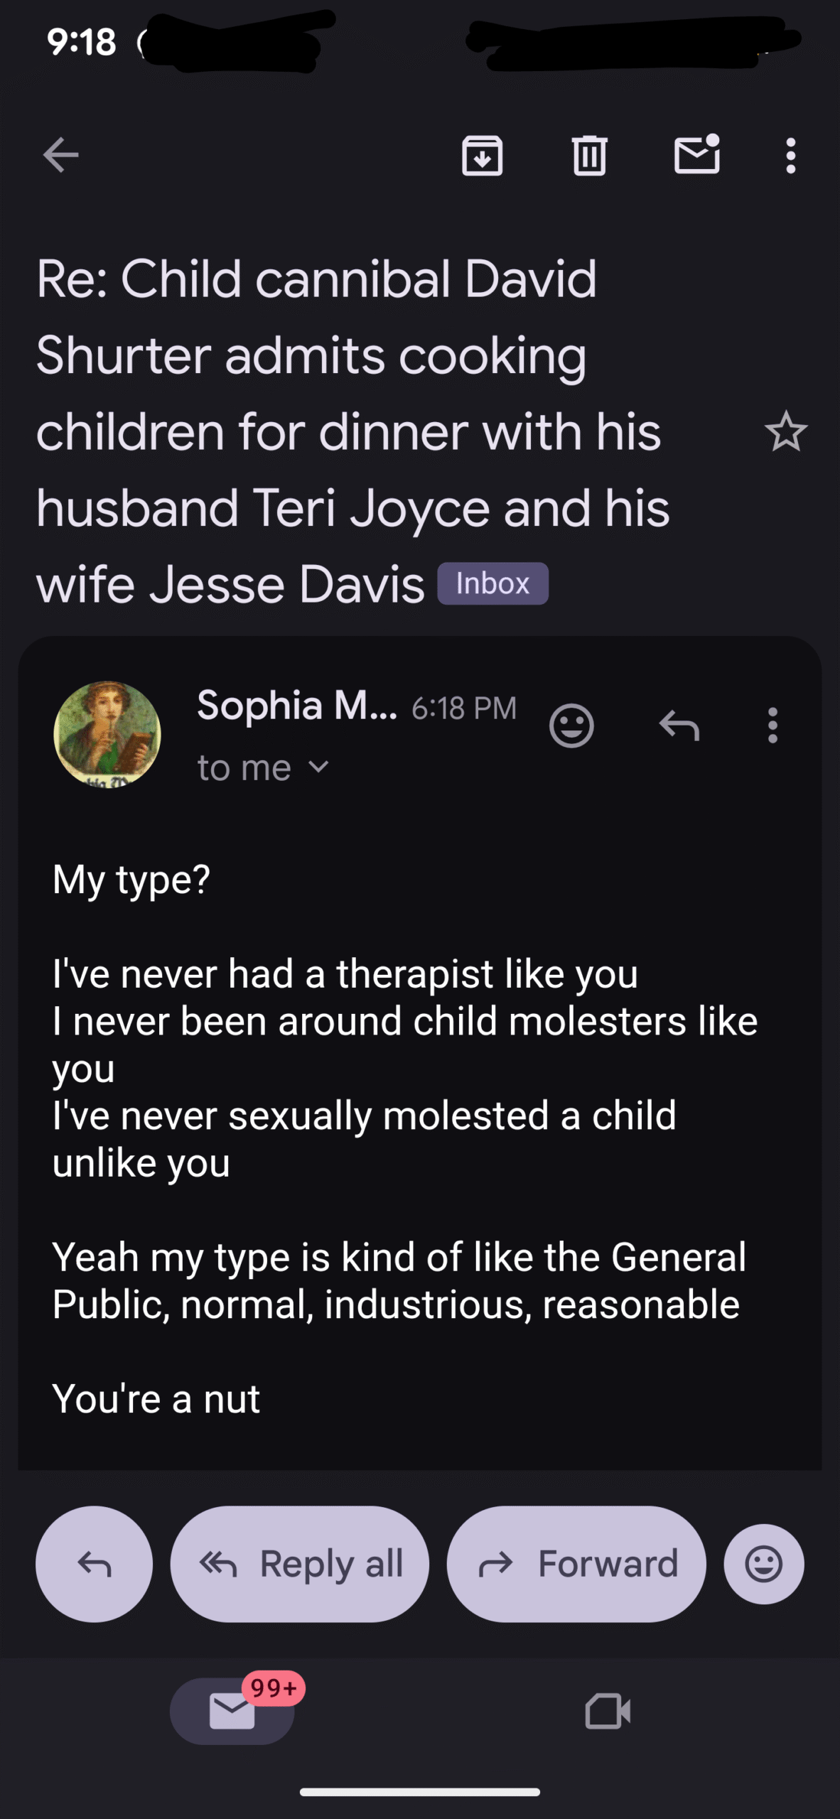
Task: Switch to the Mail tab
Action: (232, 1710)
